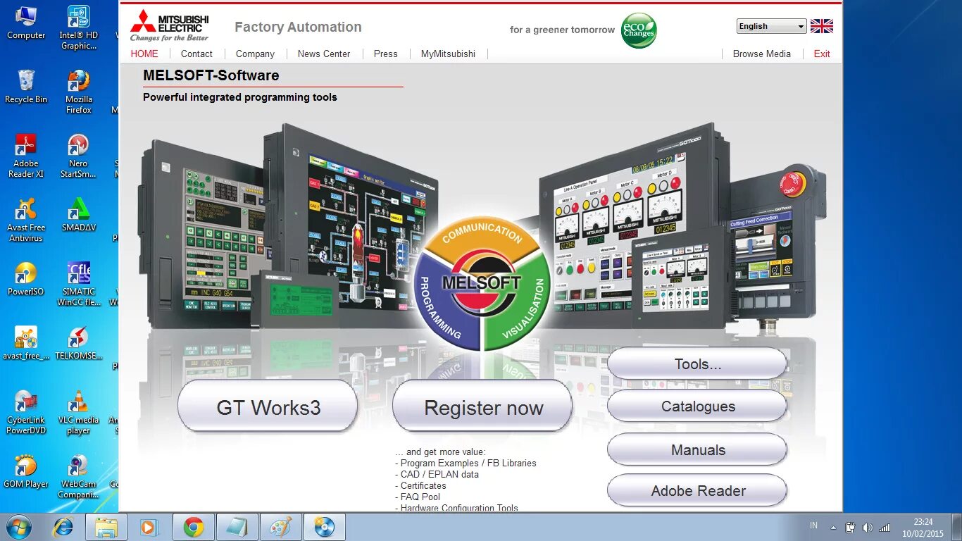The height and width of the screenshot is (541, 962).
Task: Open Intel HD Graphics desktop shortcut
Action: coord(78,28)
